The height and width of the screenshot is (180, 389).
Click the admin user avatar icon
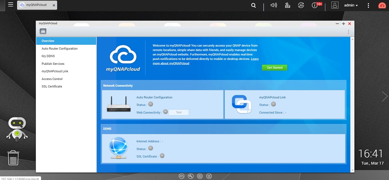click(x=335, y=5)
